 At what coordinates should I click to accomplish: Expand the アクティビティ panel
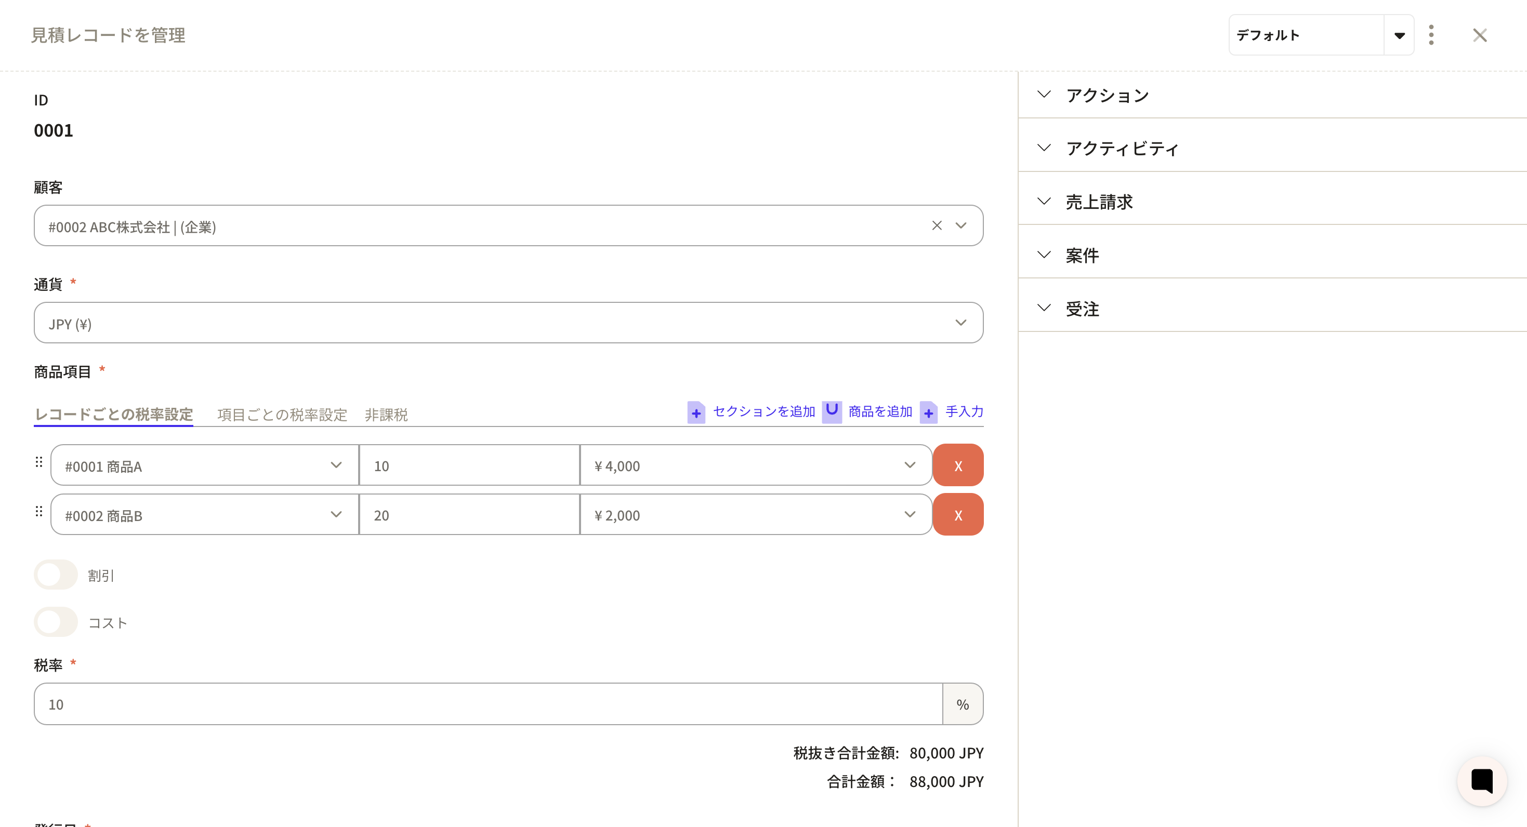pos(1122,148)
